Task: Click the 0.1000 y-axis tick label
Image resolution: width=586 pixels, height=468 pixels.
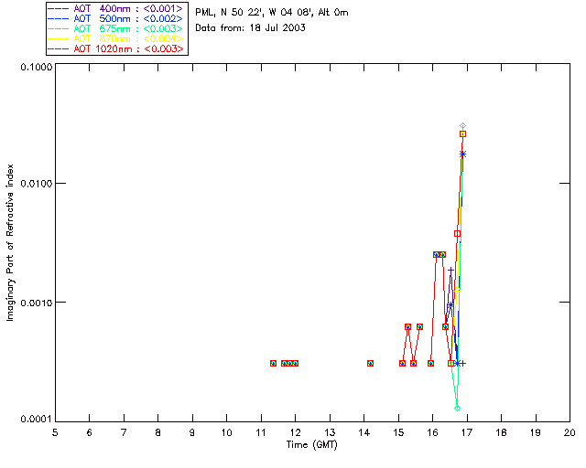Action: 37,67
